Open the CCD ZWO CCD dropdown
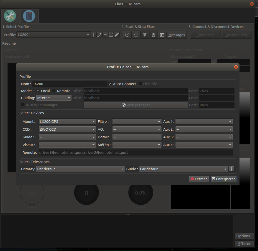Screen dimensions: 258x251 (67, 129)
